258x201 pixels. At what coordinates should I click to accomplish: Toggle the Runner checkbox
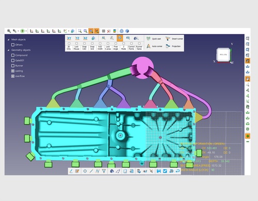tap(13, 66)
